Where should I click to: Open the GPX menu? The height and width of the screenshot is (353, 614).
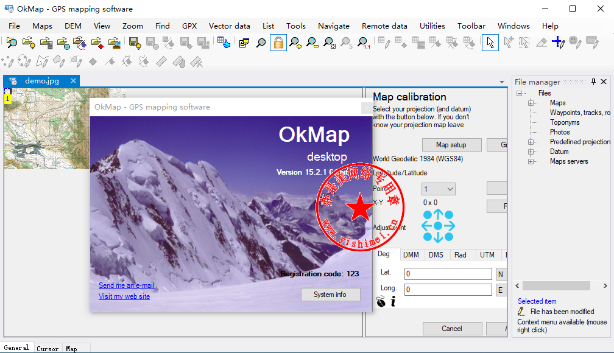[189, 26]
